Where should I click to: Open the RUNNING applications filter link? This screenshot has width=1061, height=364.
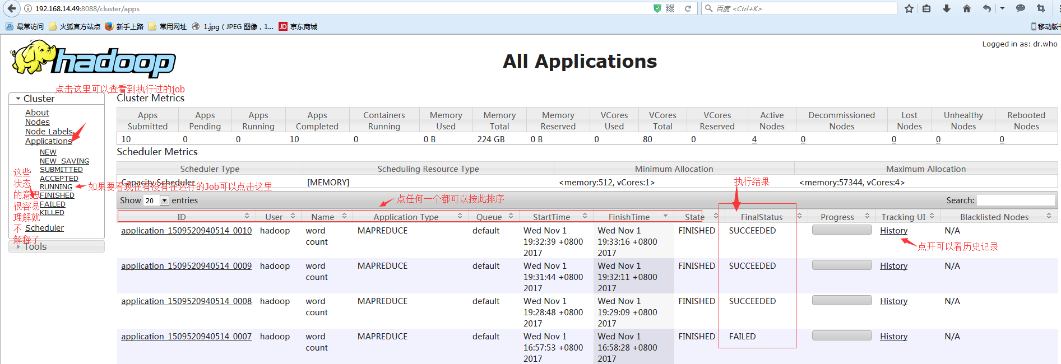pyautogui.click(x=55, y=187)
